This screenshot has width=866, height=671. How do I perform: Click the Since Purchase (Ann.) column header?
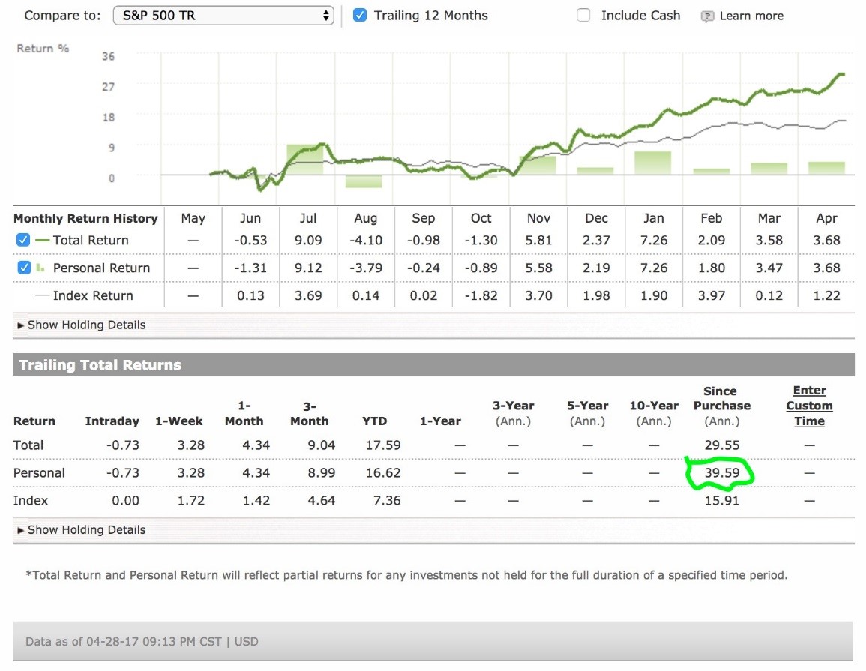point(722,406)
